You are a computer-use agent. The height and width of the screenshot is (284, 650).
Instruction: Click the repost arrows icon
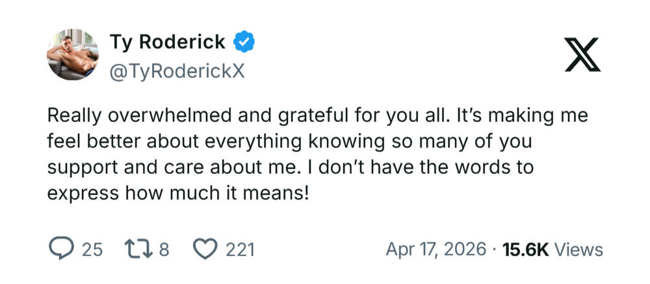(138, 249)
